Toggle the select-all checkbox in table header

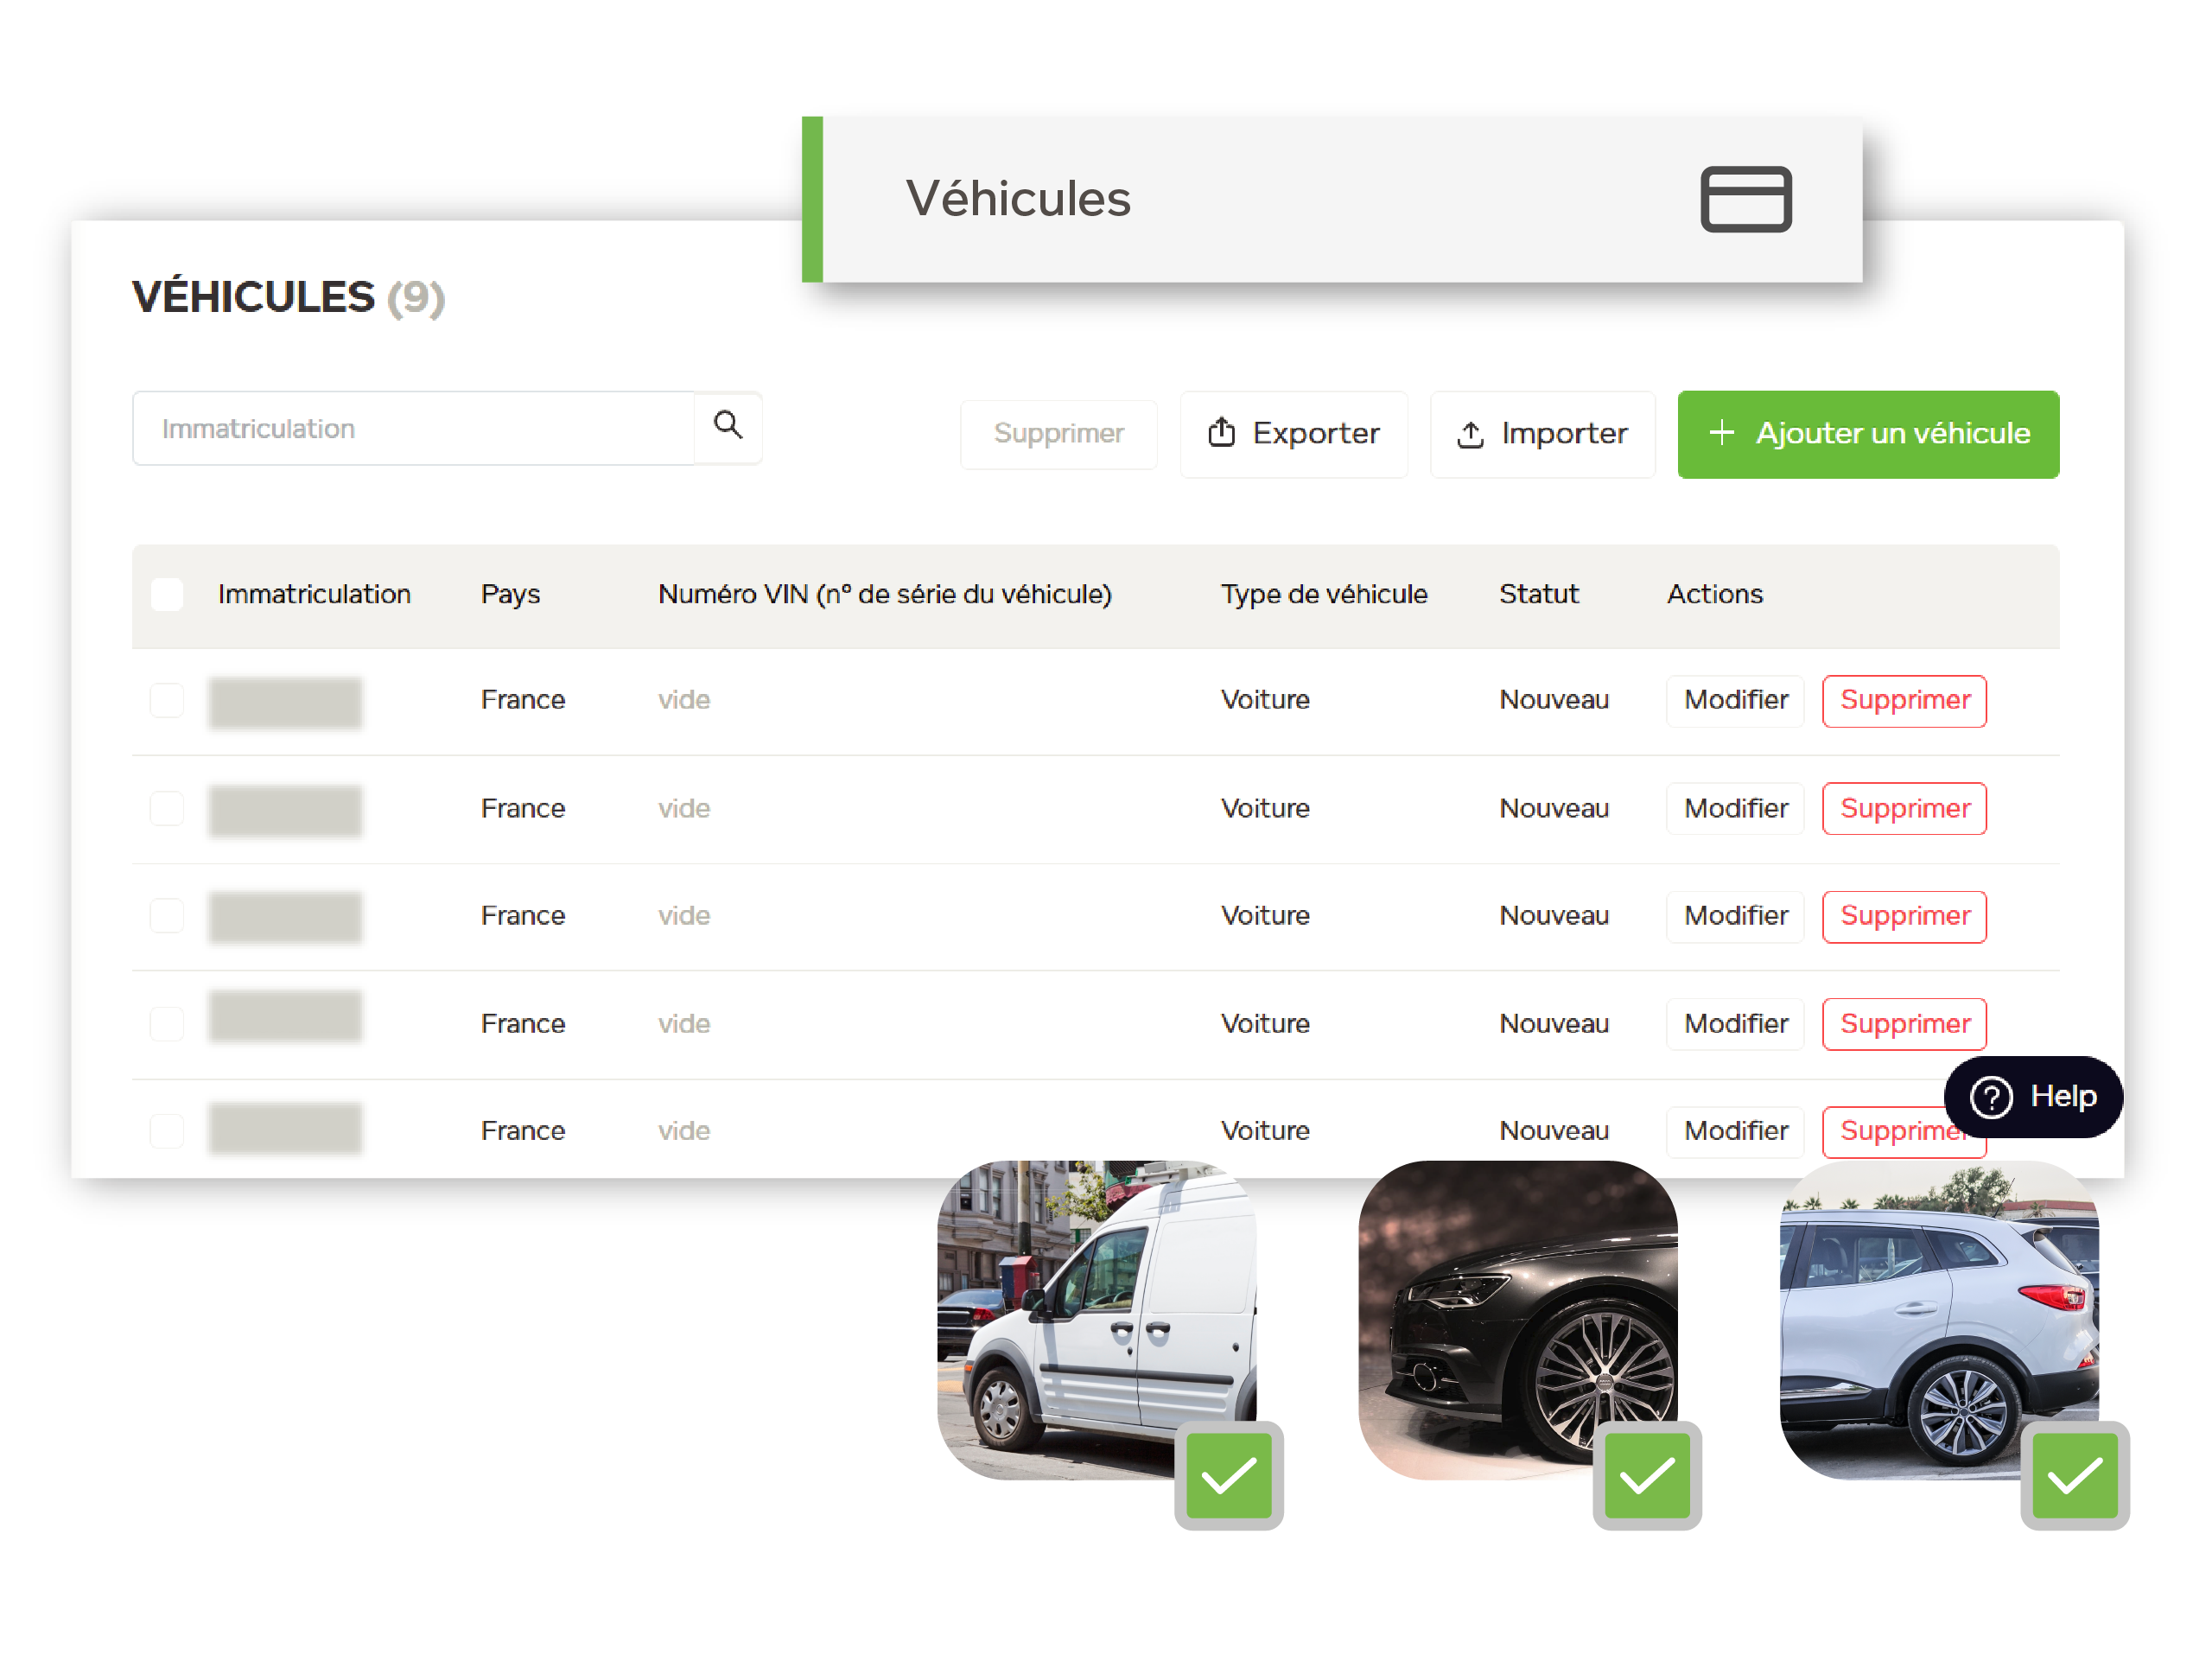coord(167,594)
